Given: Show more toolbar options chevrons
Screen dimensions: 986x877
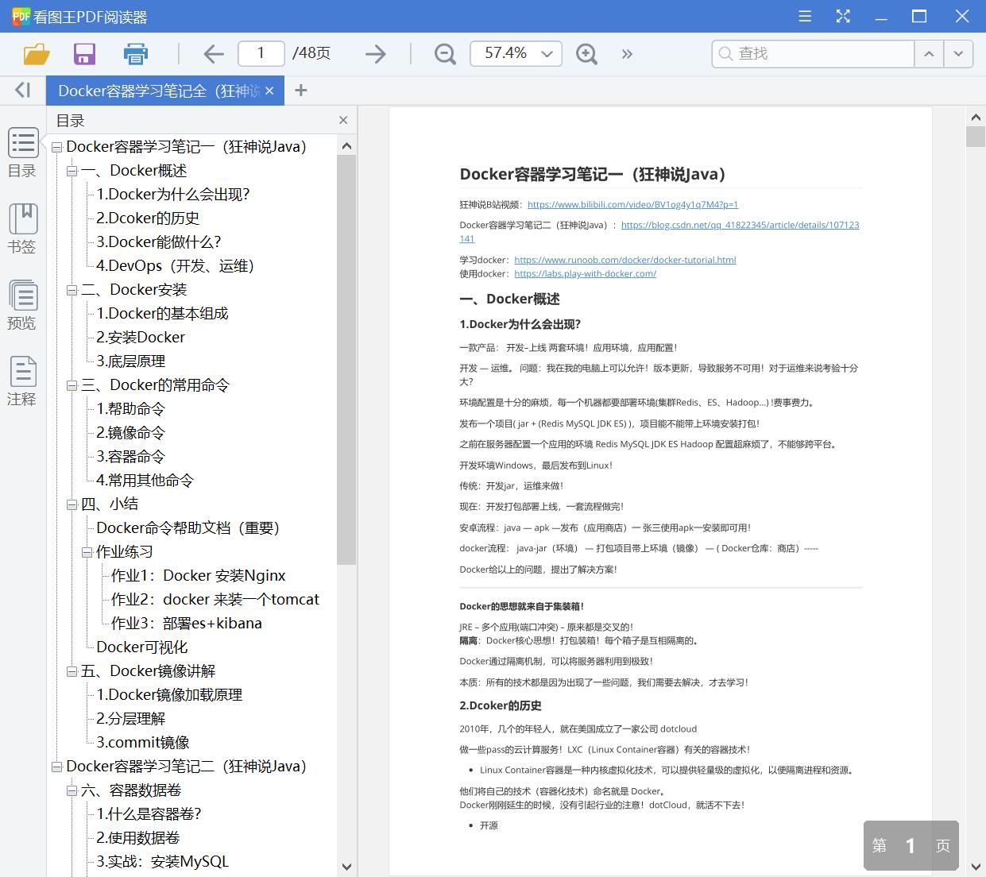Looking at the screenshot, I should coord(627,54).
